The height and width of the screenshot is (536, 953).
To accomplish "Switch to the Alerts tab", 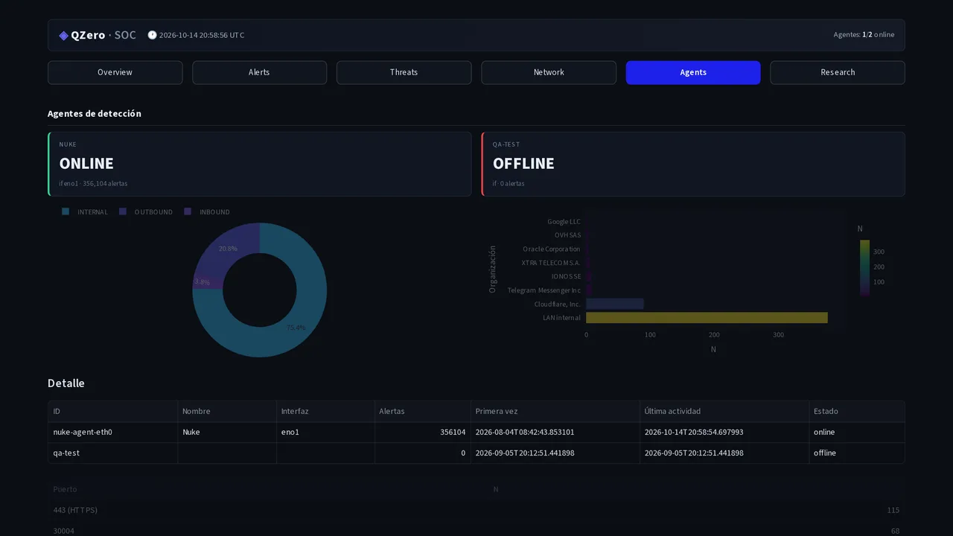I will (259, 72).
